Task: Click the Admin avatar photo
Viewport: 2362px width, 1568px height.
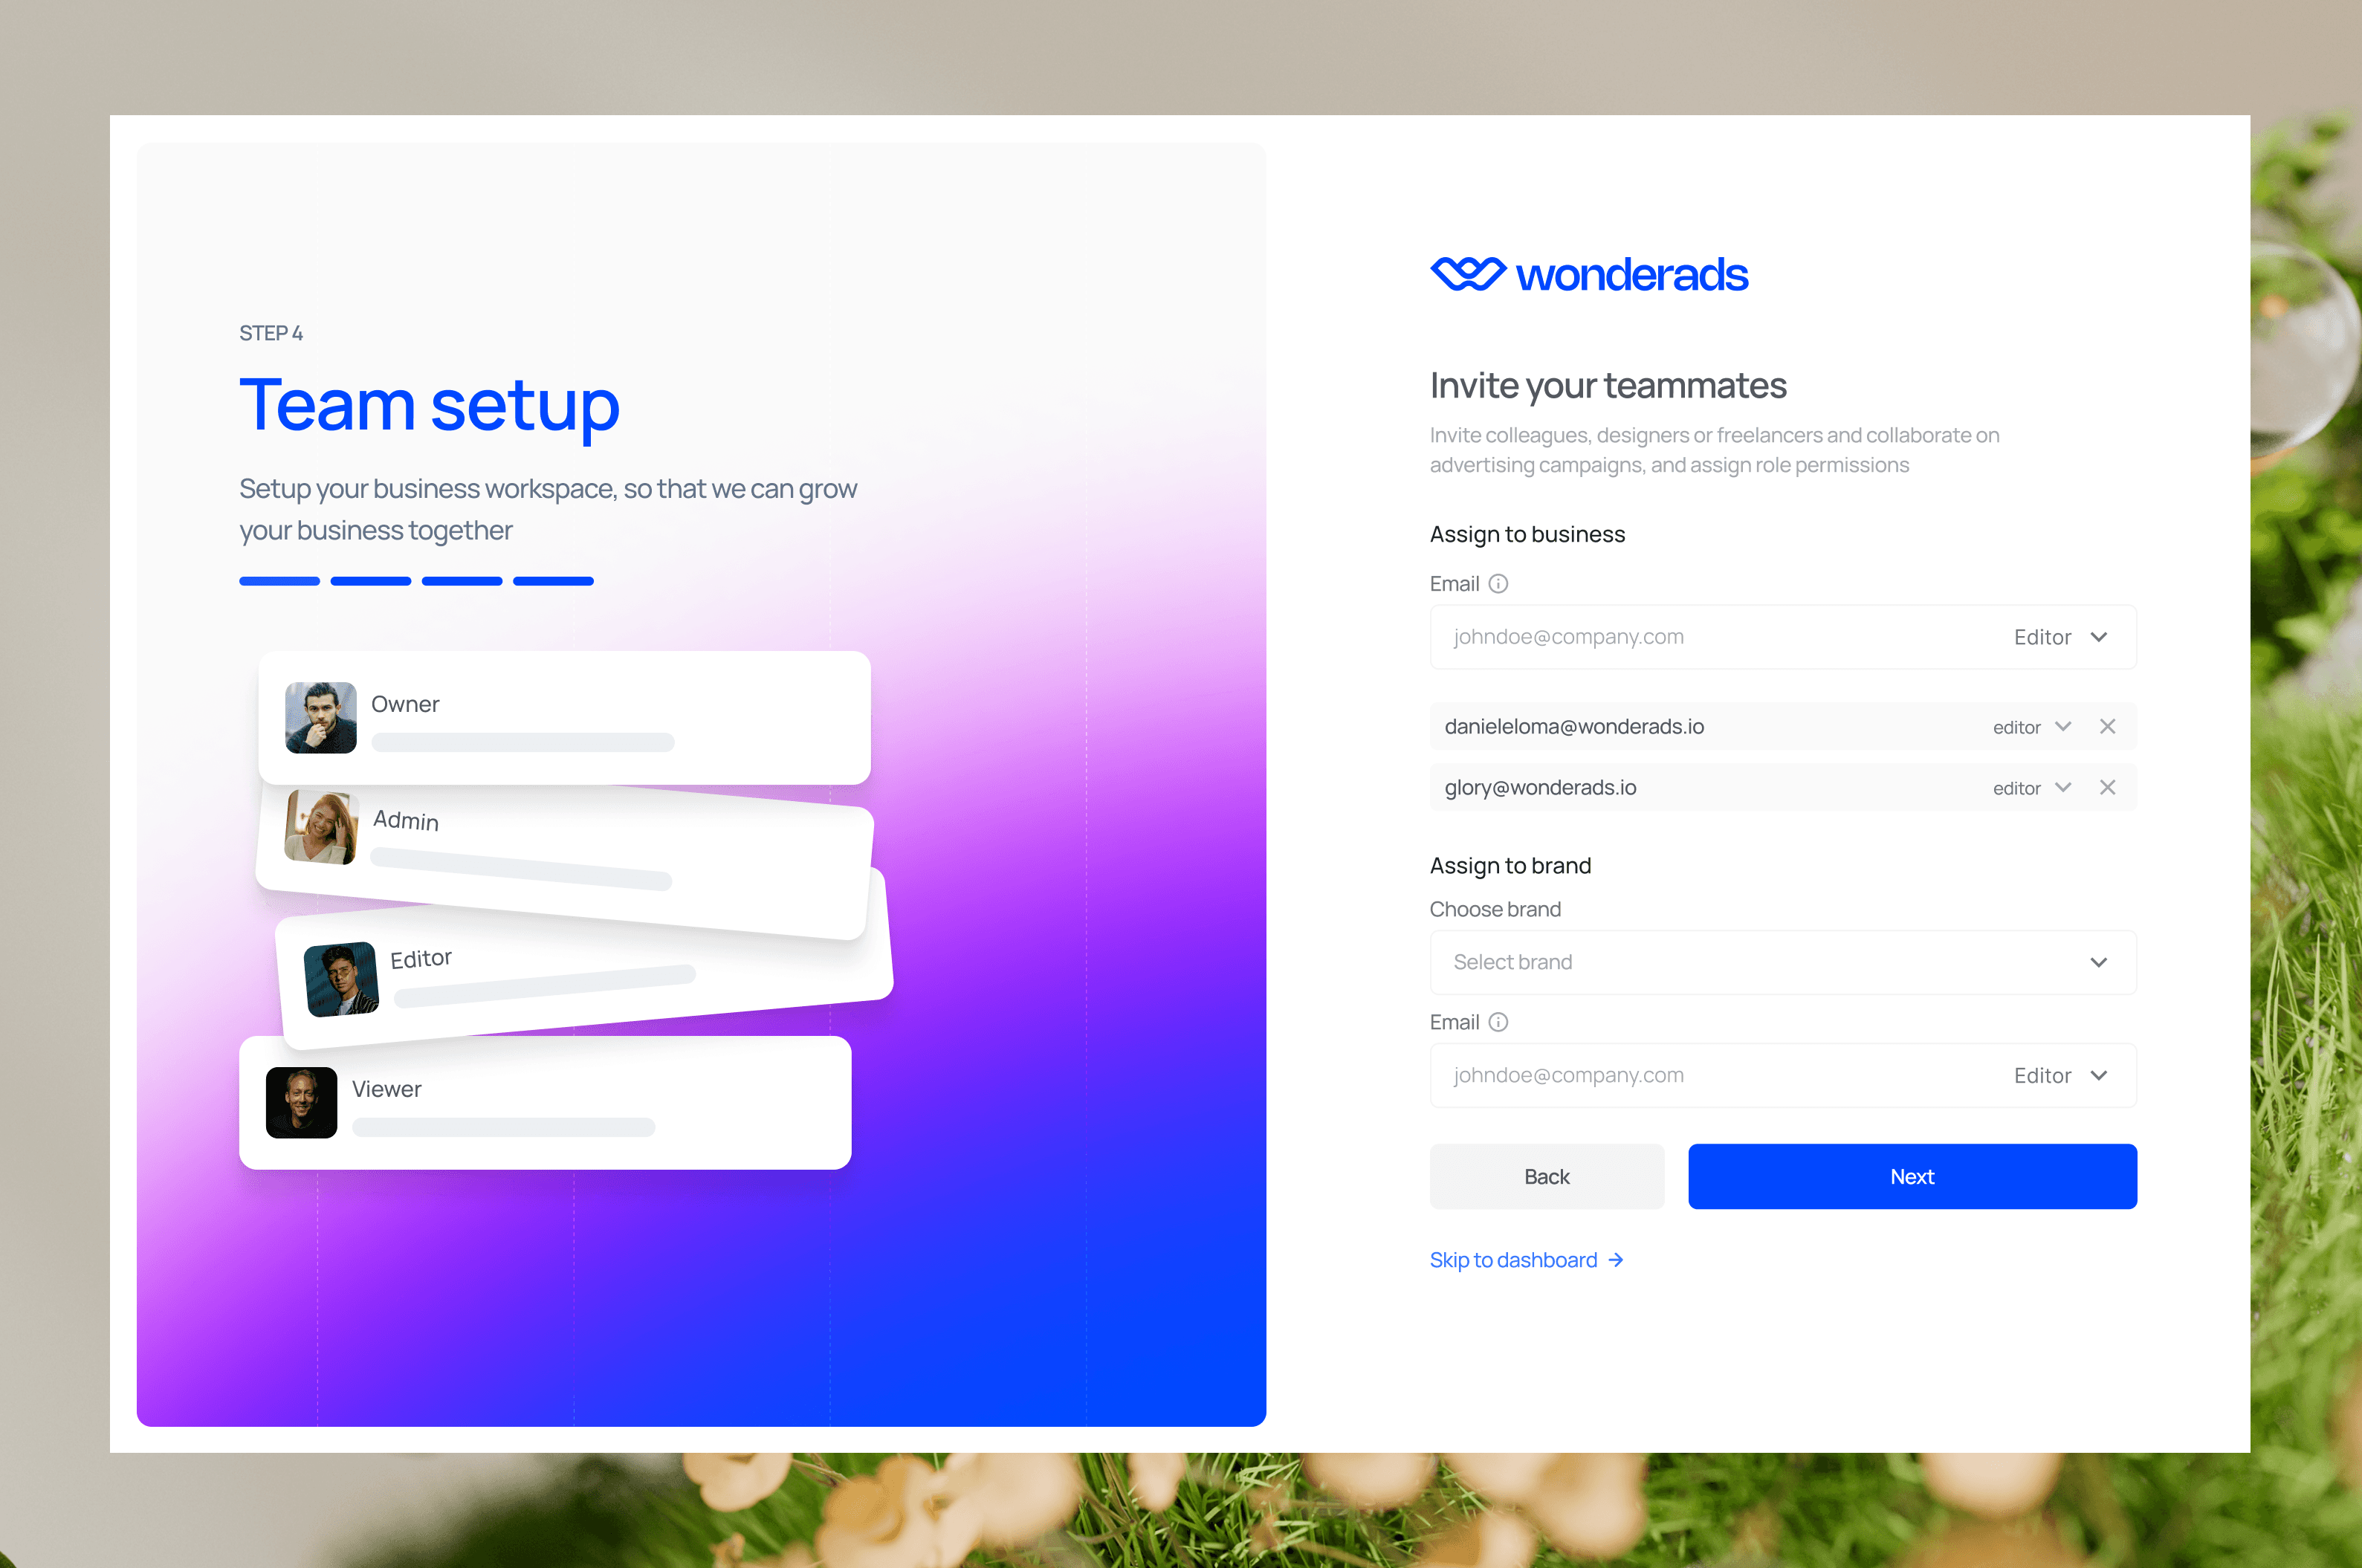Action: pos(321,827)
